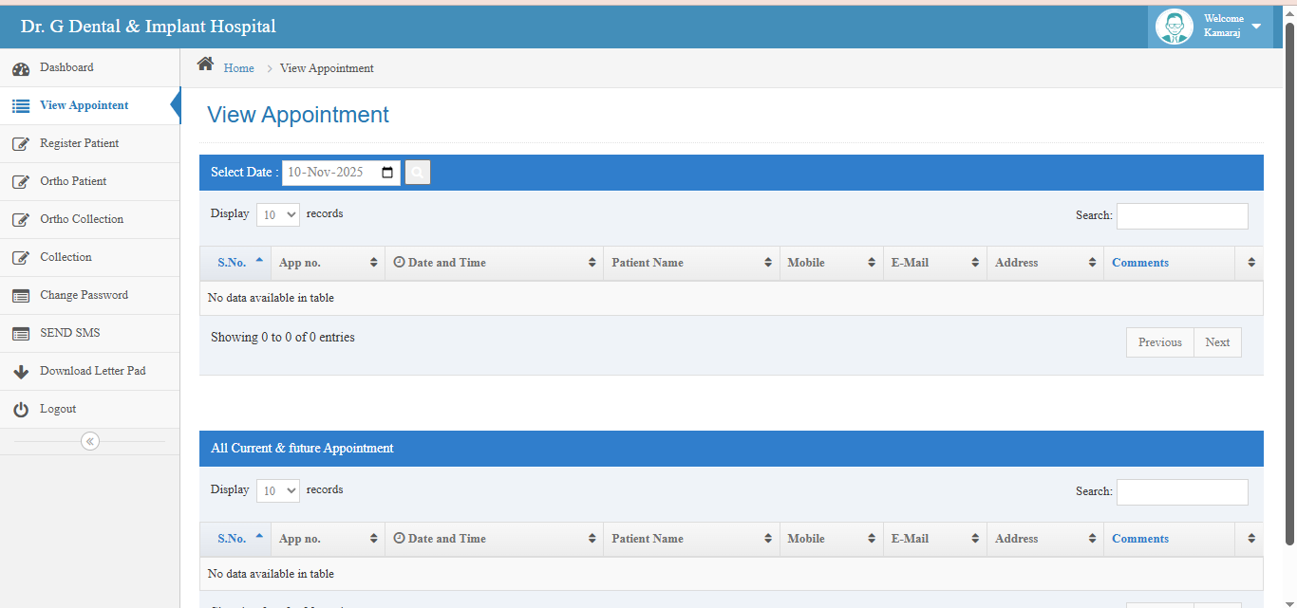Click the Download Letter Pad arrow icon

click(x=20, y=372)
